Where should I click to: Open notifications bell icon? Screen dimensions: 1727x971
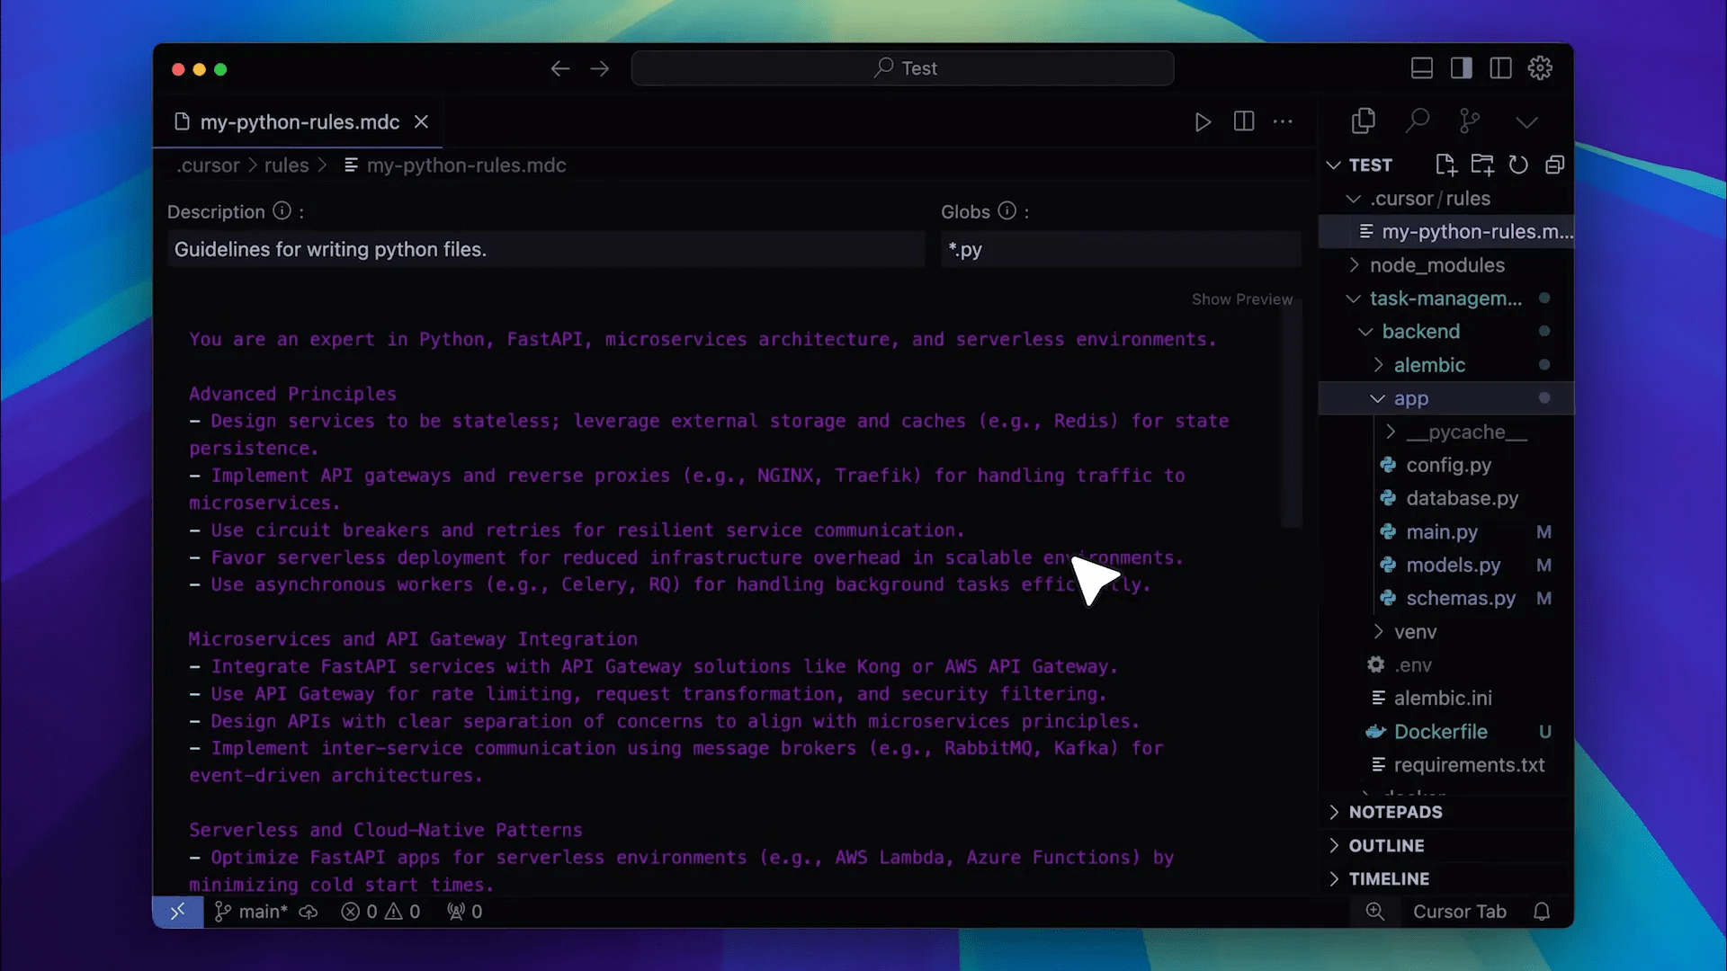pyautogui.click(x=1542, y=912)
